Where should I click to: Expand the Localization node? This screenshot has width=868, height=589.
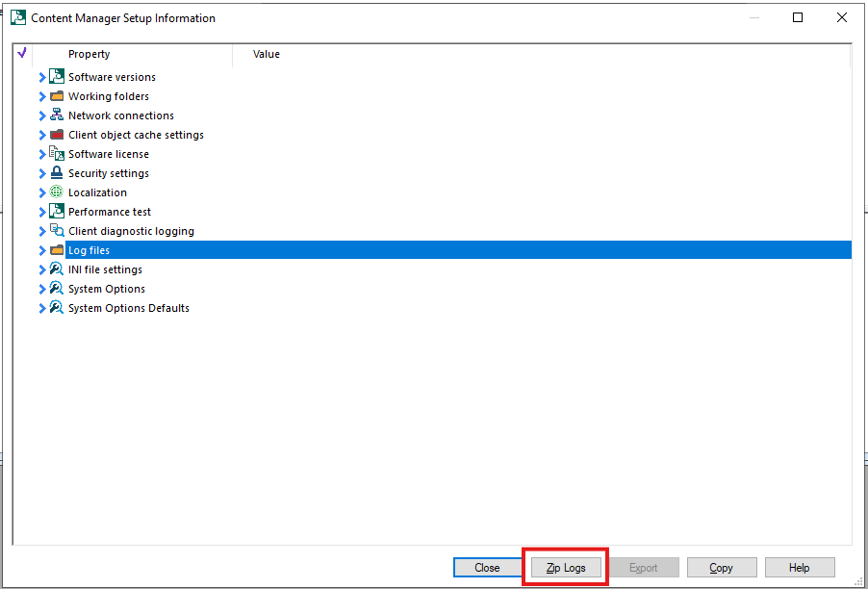pyautogui.click(x=42, y=192)
